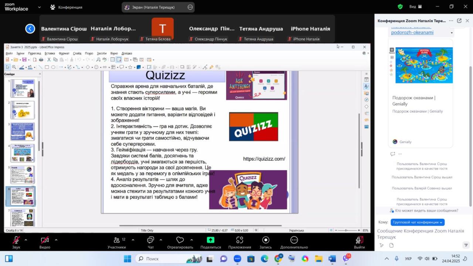
Task: Click the Export as PDF icon
Action: [34, 59]
